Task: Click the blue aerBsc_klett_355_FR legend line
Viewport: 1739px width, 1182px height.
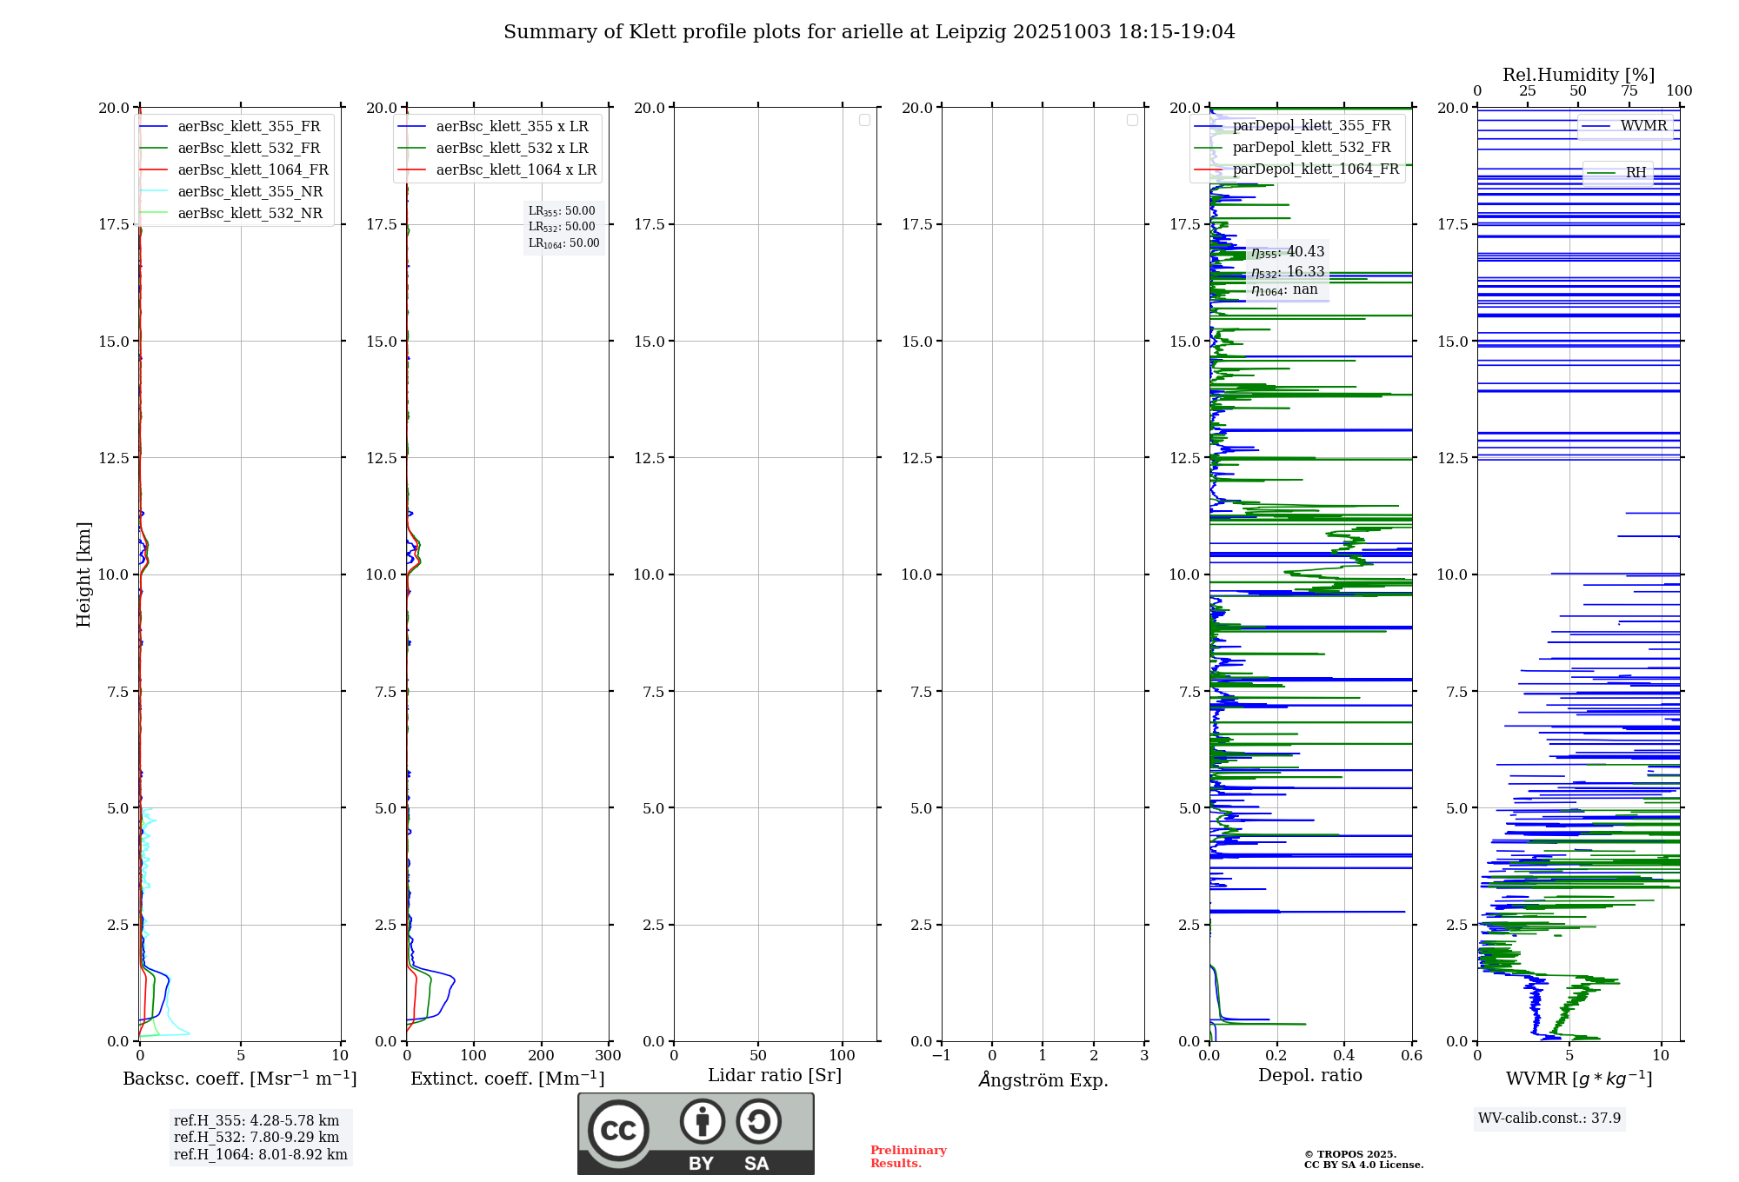Action: pyautogui.click(x=153, y=127)
